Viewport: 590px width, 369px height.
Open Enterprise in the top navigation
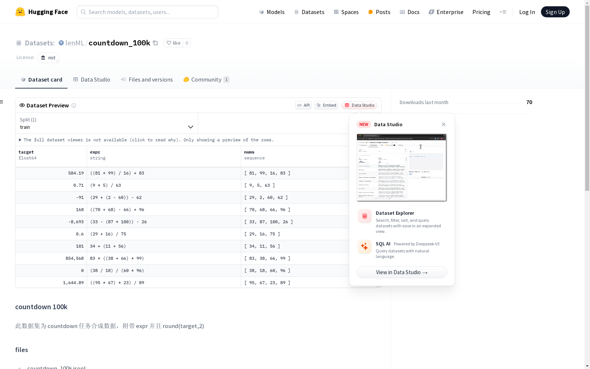[446, 12]
